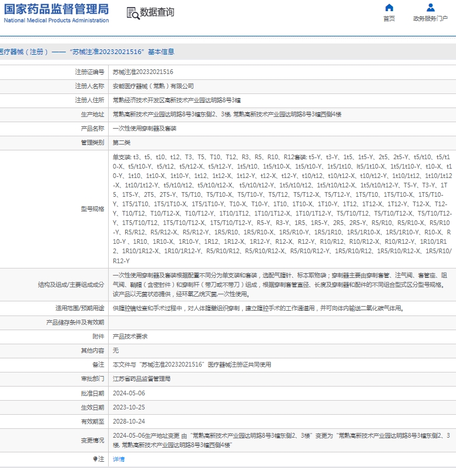
Task: Click the 政务服务门户 text link
Action: 431,19
